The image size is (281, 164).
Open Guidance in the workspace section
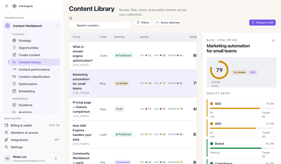(35, 105)
